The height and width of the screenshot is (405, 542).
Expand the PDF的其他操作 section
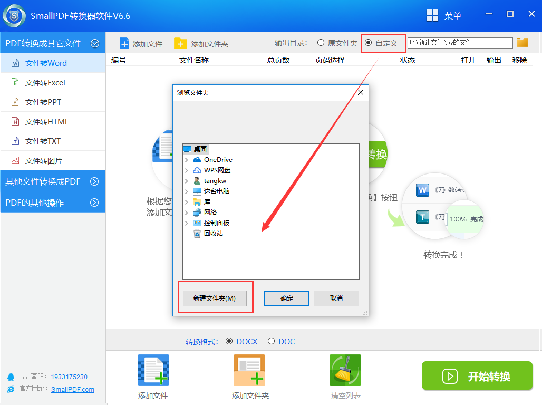click(x=94, y=202)
